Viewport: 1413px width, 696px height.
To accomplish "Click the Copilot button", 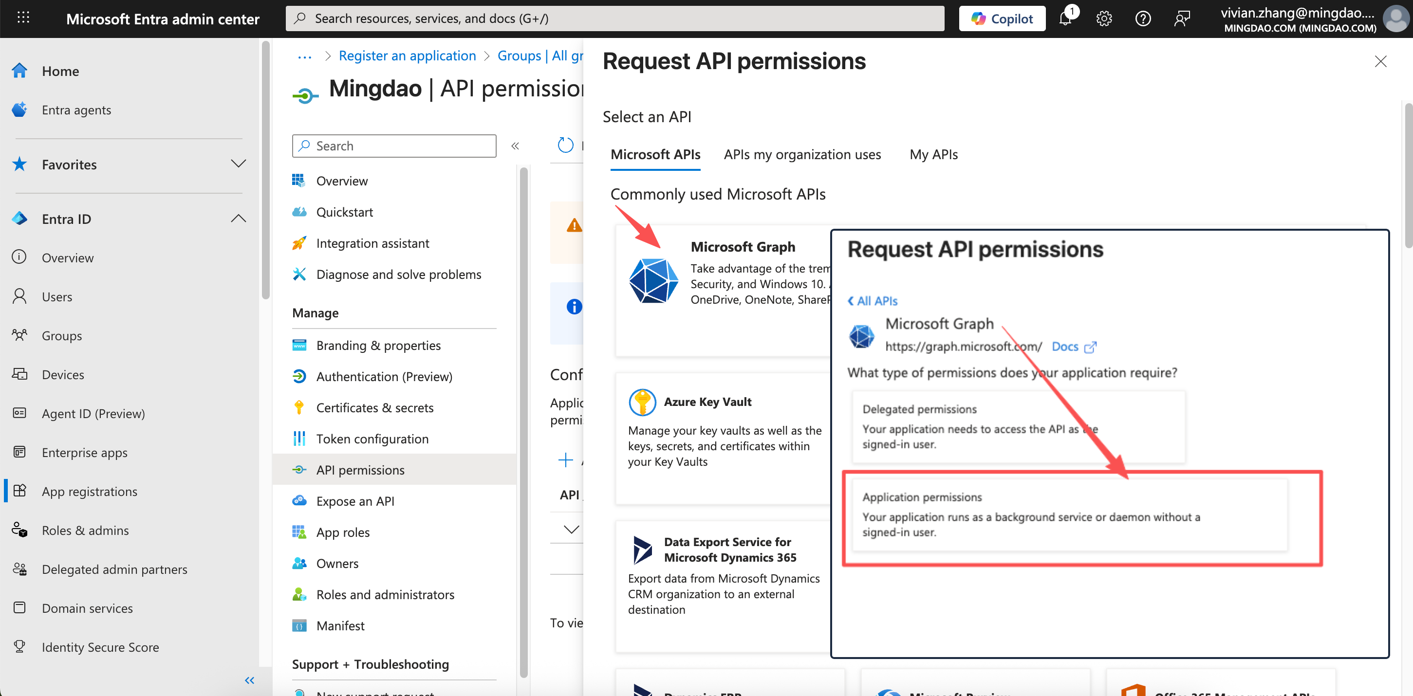I will click(x=1002, y=18).
